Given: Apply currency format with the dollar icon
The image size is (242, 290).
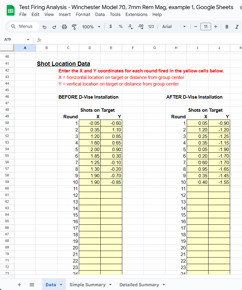Looking at the screenshot, I should click(x=111, y=27).
